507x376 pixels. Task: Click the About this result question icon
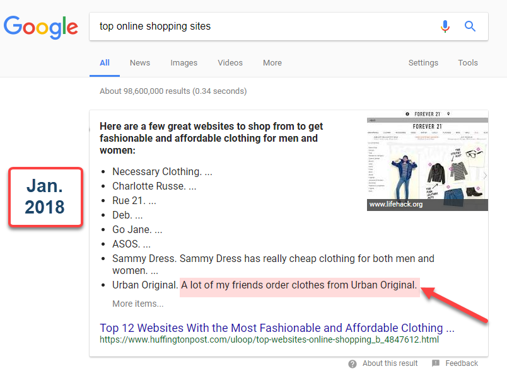click(x=353, y=363)
